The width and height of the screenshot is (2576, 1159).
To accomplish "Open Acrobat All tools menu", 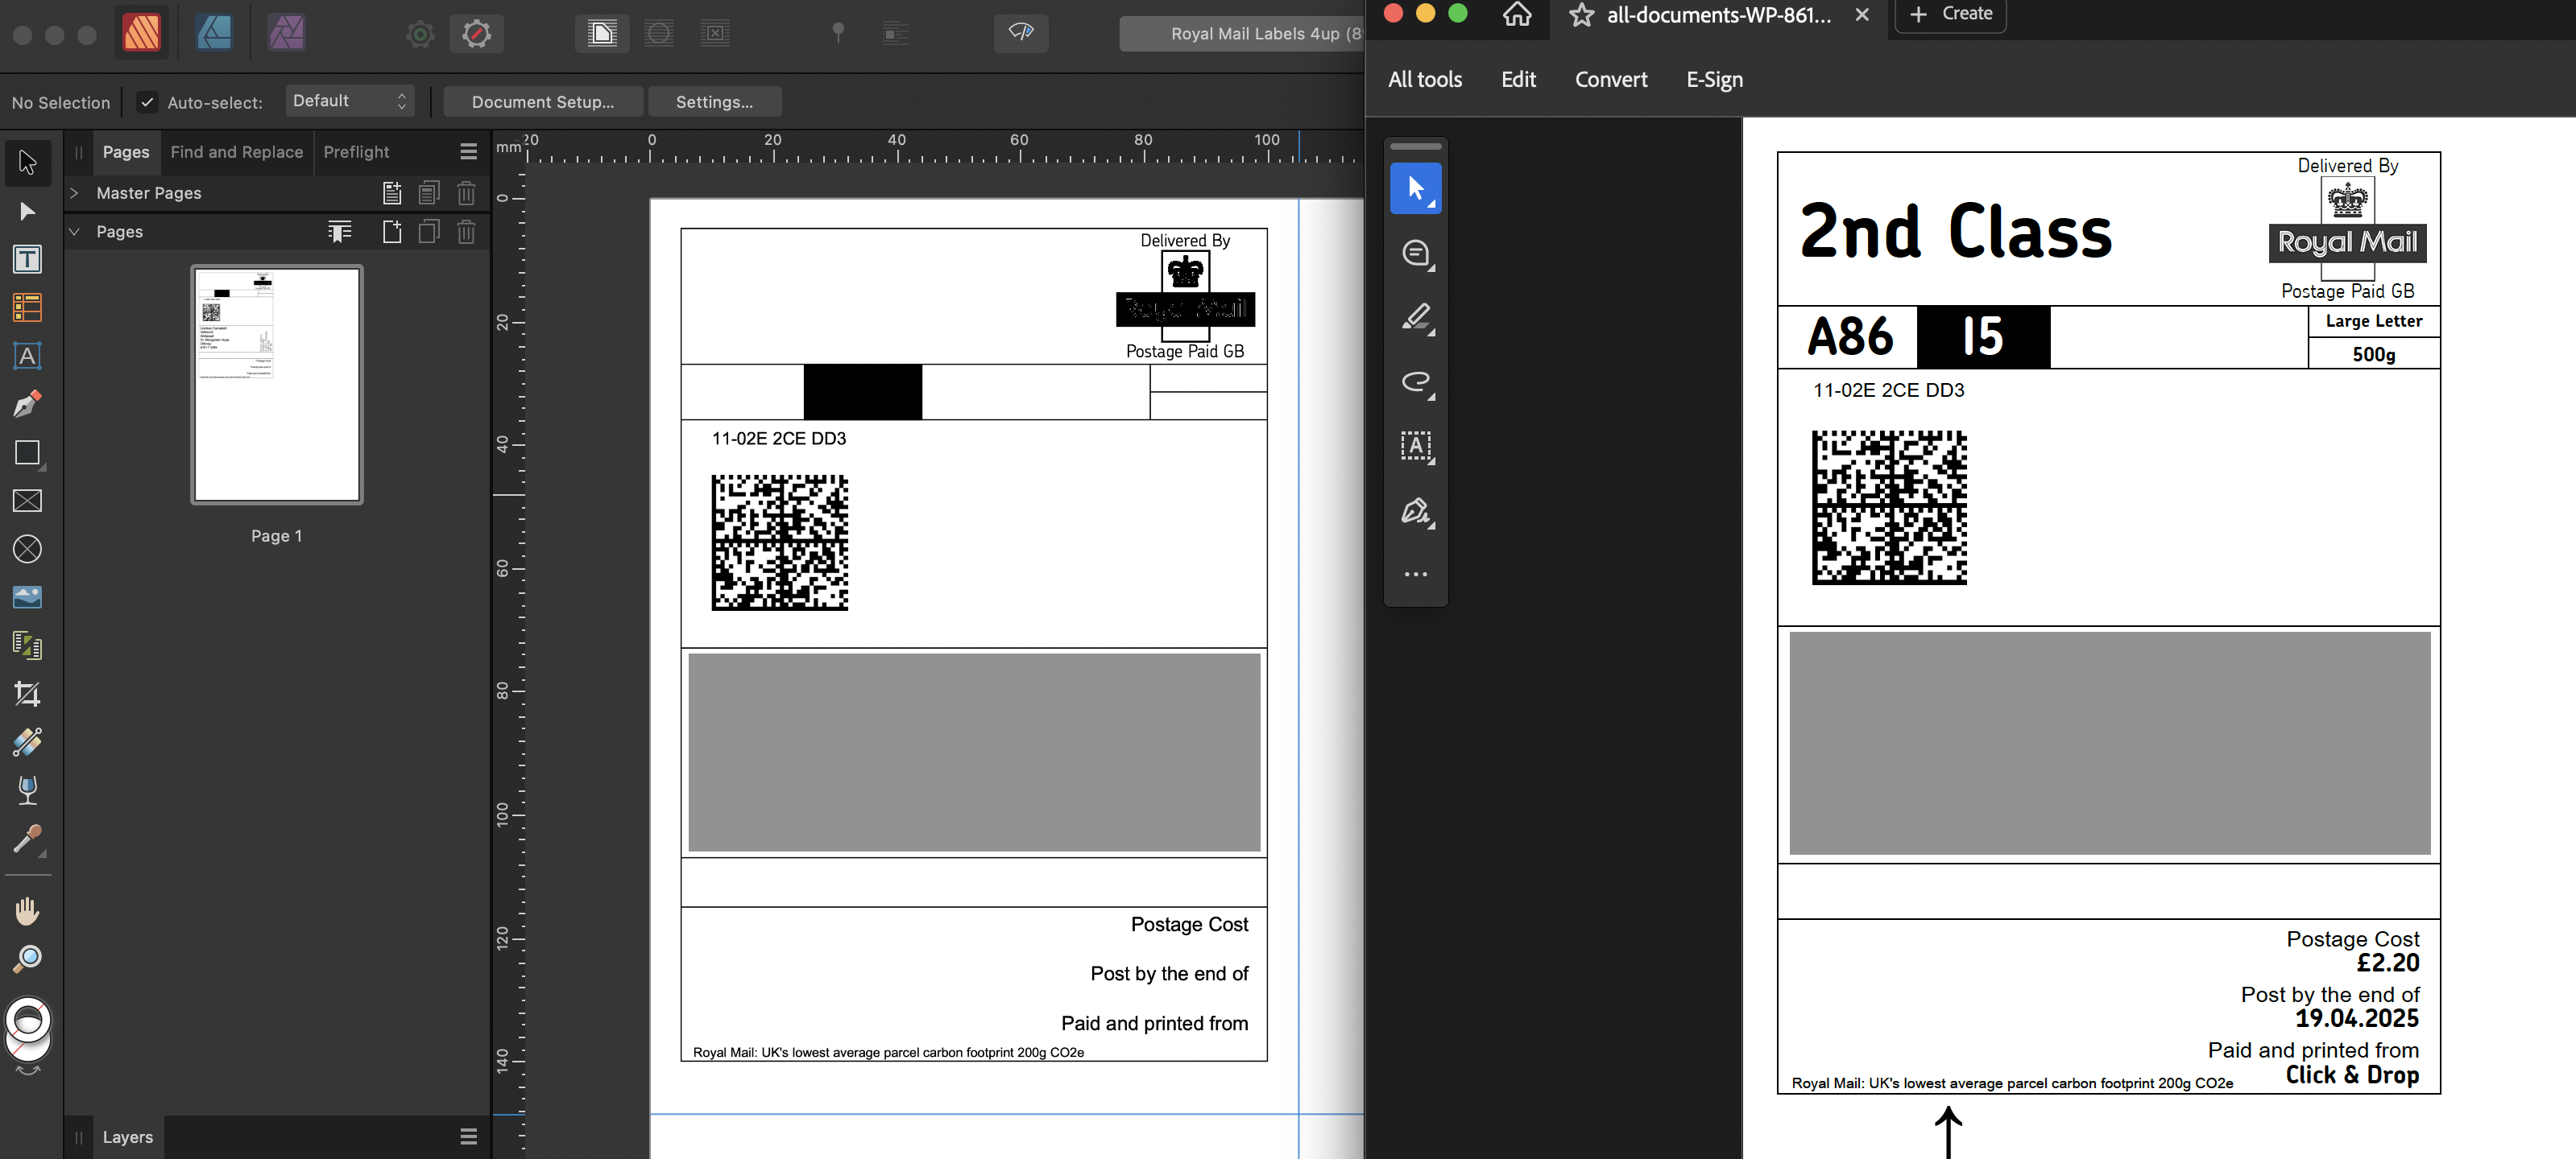I will [1425, 79].
